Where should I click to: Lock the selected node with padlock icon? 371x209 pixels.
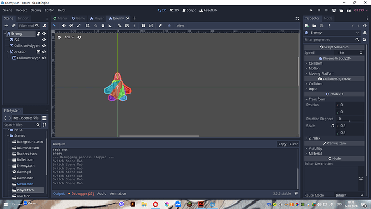[x=144, y=26]
